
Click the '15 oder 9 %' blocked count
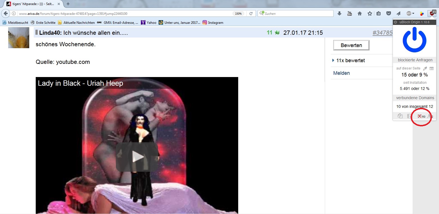coord(415,75)
